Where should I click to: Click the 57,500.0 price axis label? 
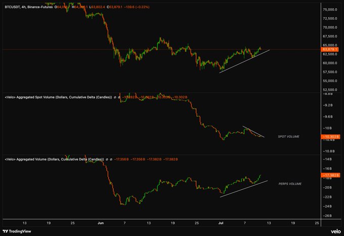pyautogui.click(x=330, y=72)
